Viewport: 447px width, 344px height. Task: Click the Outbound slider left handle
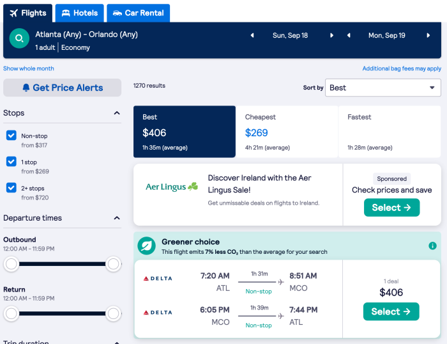(x=11, y=263)
